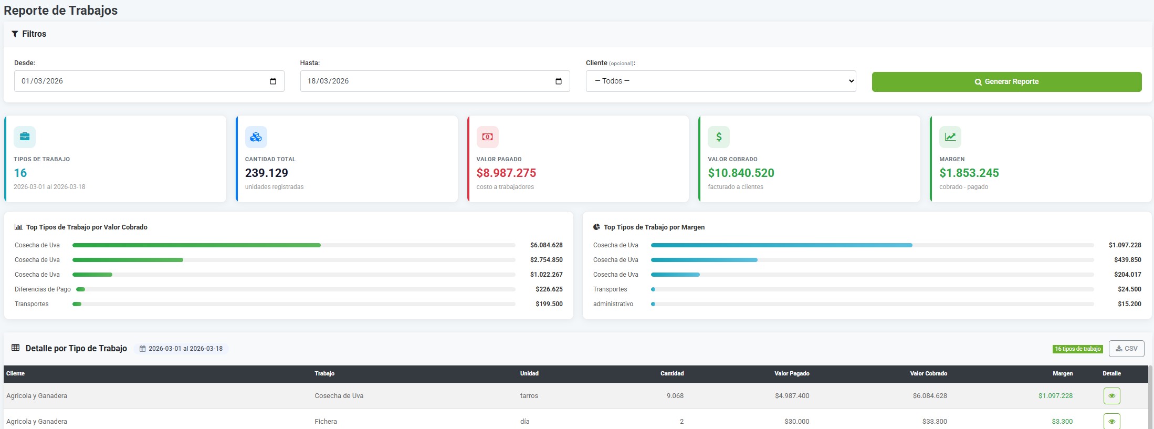Viewport: 1154px width, 429px height.
Task: Click calendar icon in the 2026-03-01 date badge
Action: tap(142, 349)
